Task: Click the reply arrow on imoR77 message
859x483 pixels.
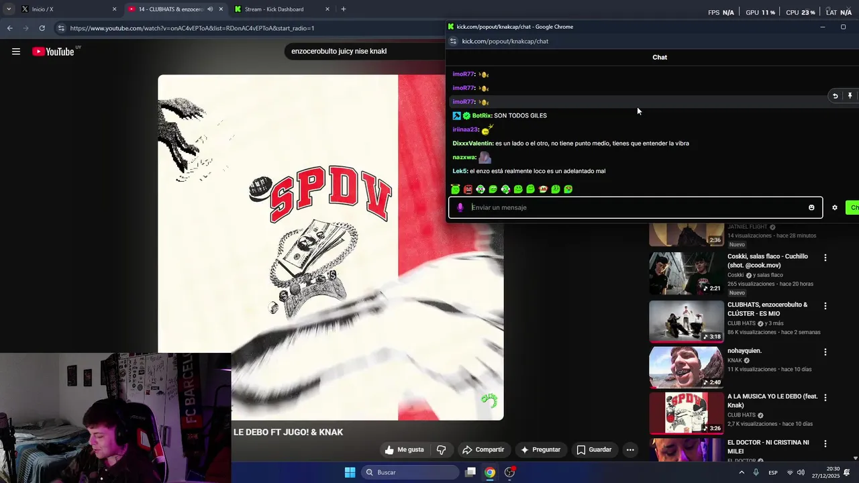Action: pos(836,96)
